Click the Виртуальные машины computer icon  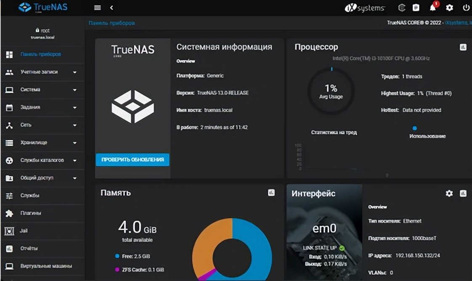pos(9,266)
